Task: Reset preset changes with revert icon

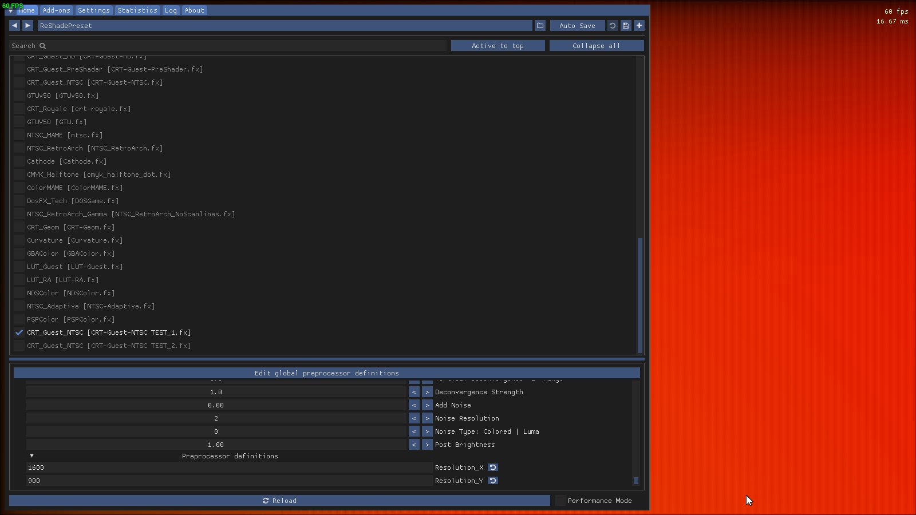Action: pyautogui.click(x=612, y=26)
